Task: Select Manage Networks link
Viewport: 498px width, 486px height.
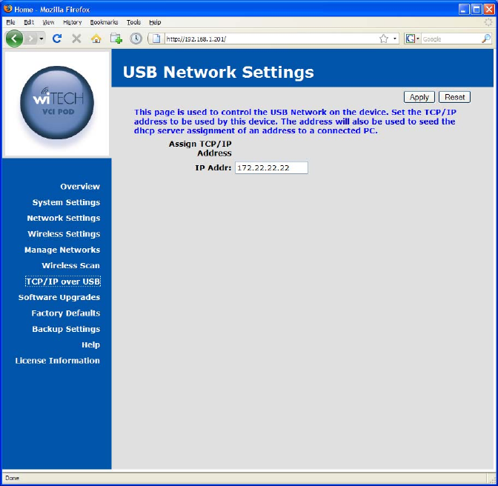Action: point(62,250)
